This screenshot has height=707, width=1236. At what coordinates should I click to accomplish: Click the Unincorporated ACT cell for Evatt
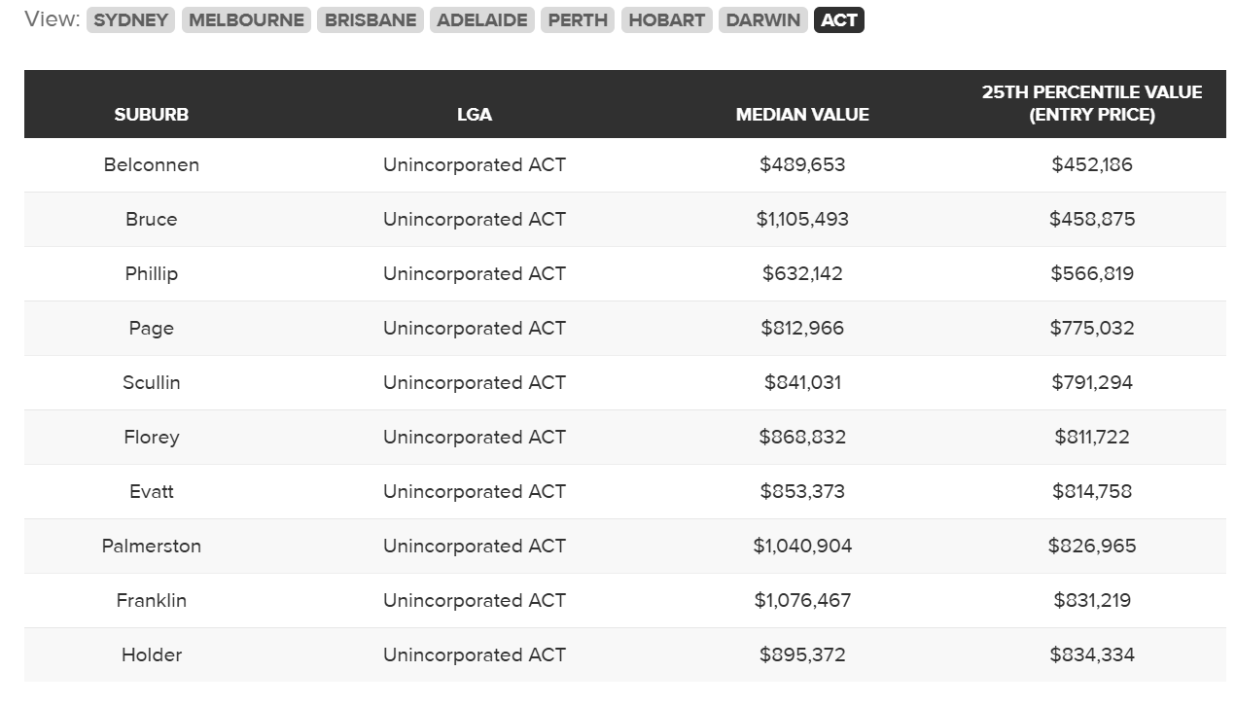point(475,492)
